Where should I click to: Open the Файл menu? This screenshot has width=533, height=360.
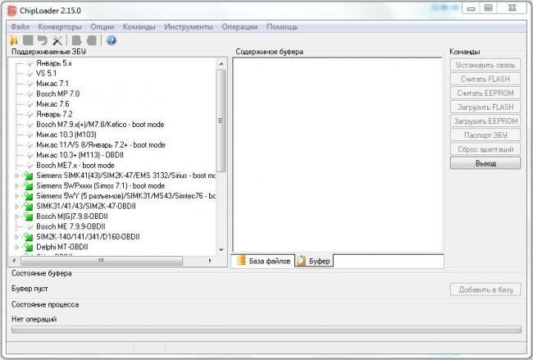(20, 27)
